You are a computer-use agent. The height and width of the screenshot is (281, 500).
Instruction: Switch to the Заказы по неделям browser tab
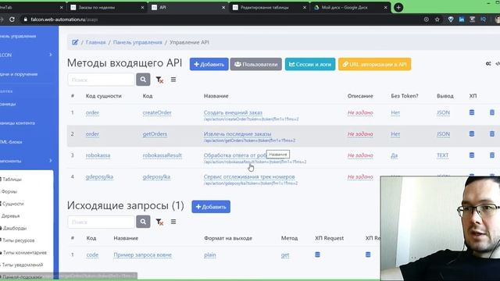click(107, 7)
